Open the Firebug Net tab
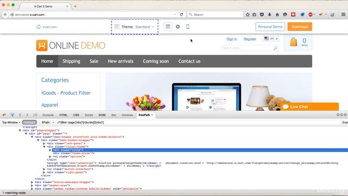Screen dimensions: 348x196 pyautogui.click(x=114, y=115)
